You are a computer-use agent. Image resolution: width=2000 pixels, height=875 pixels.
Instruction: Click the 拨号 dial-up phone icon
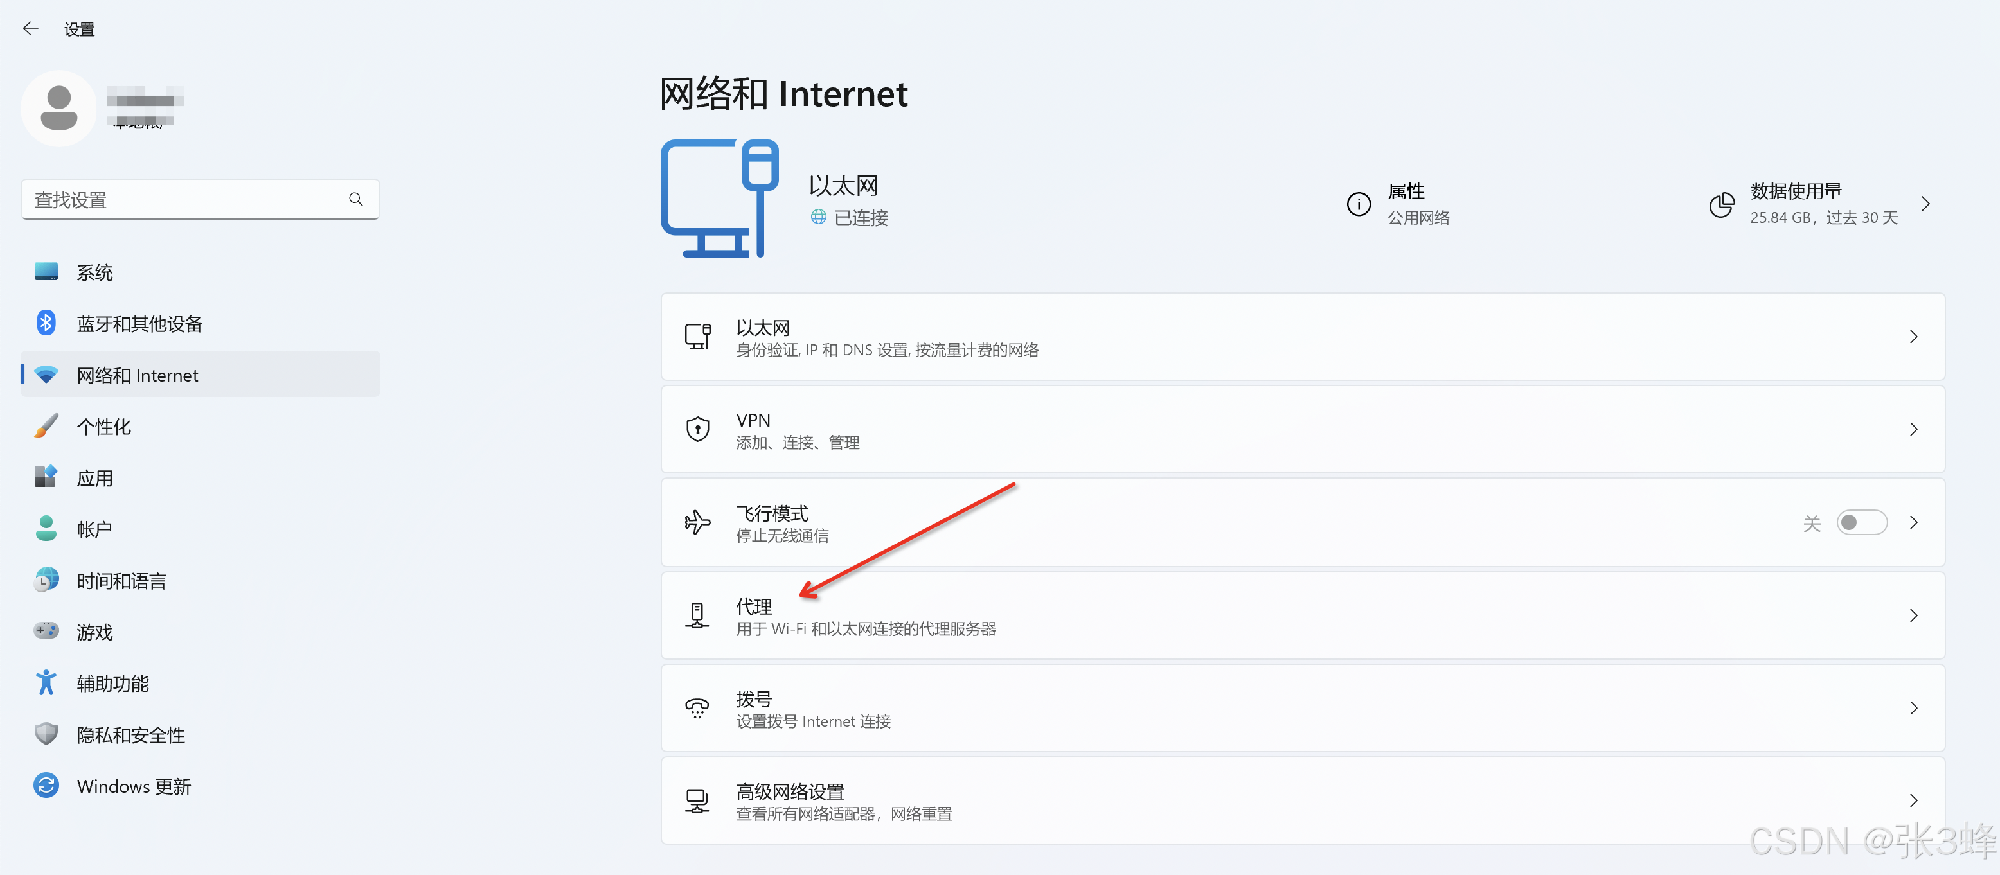coord(697,708)
